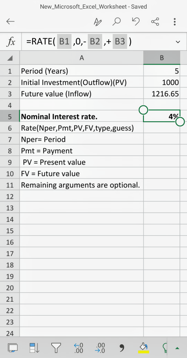Select cell 'PV = Present value'
Image resolution: width=187 pixels, height=358 pixels.
pyautogui.click(x=81, y=162)
